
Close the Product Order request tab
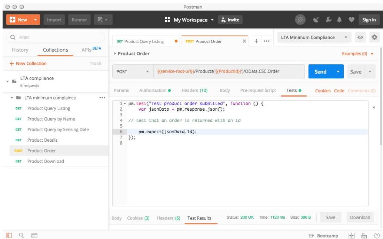pos(244,41)
